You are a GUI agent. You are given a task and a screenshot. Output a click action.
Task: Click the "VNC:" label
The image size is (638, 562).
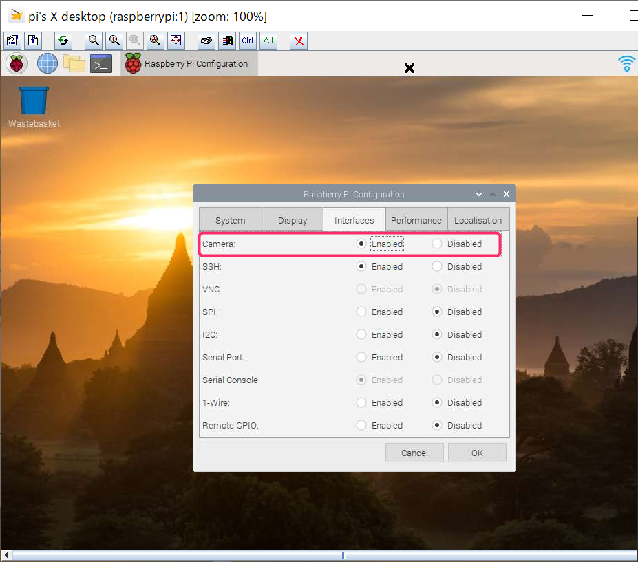212,290
